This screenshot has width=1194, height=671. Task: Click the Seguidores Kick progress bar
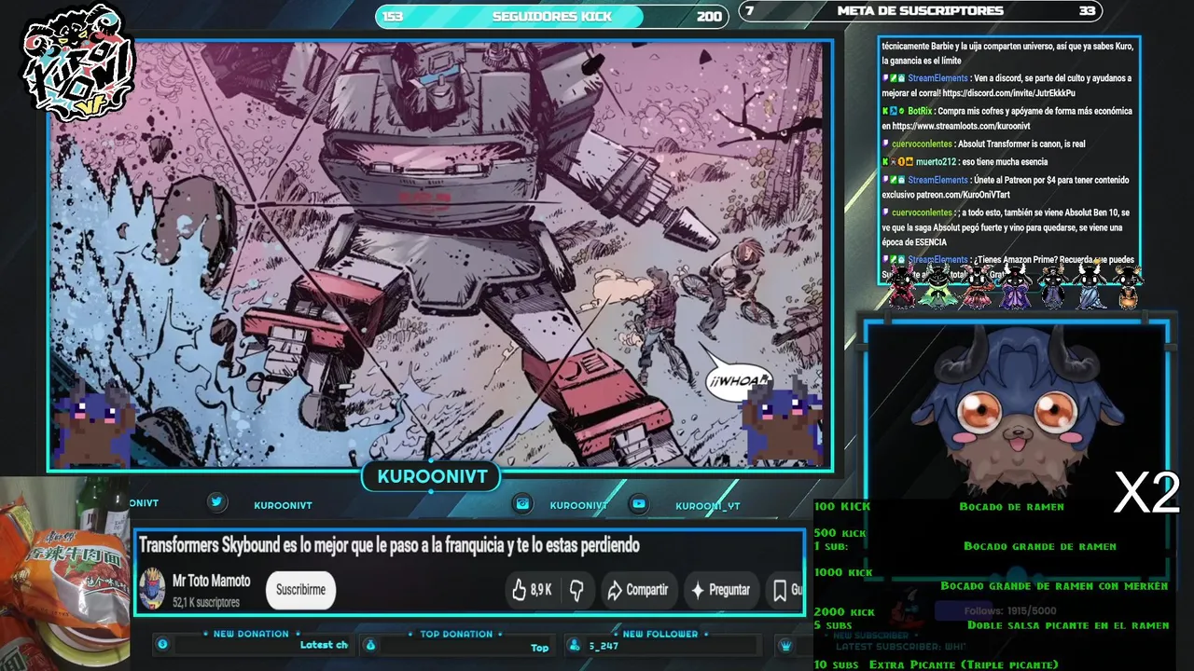552,16
